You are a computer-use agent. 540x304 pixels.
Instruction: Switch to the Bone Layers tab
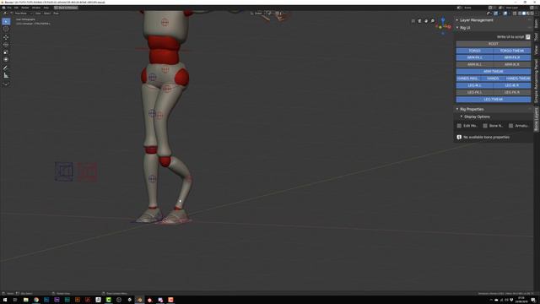[537, 119]
